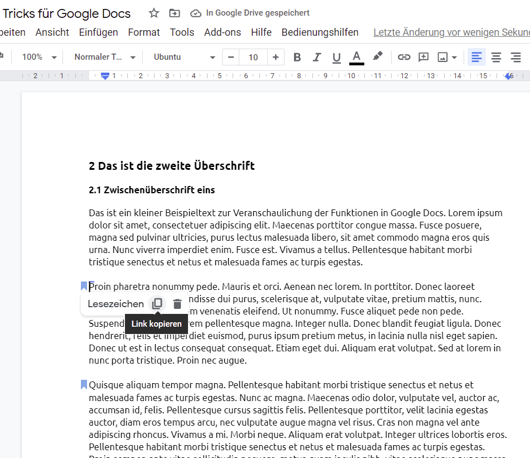Insert a link via toolbar icon
The image size is (530, 458).
[403, 57]
